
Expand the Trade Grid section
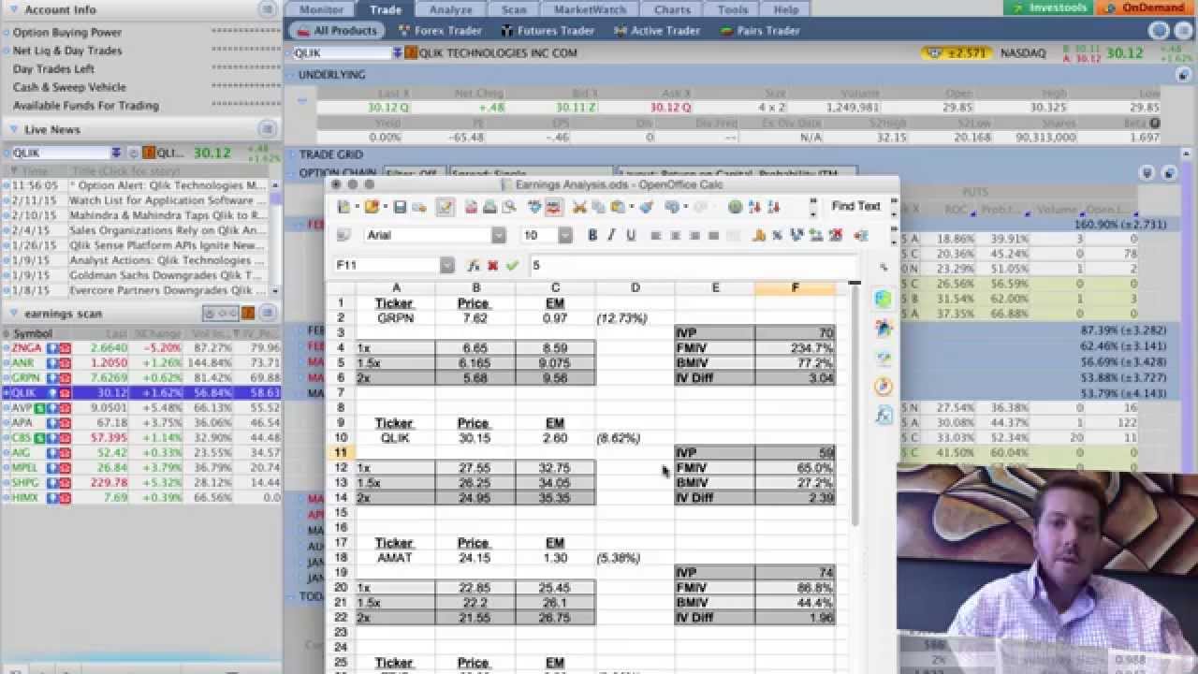click(291, 154)
